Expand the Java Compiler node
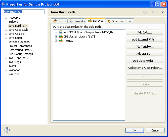Image resolution: width=168 pixels, height=137 pixels. (x=6, y=34)
